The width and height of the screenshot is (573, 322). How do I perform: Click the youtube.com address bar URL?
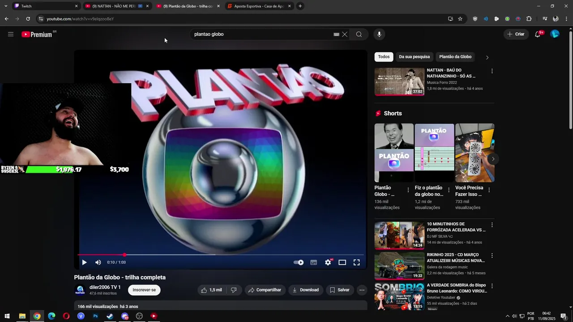point(80,19)
